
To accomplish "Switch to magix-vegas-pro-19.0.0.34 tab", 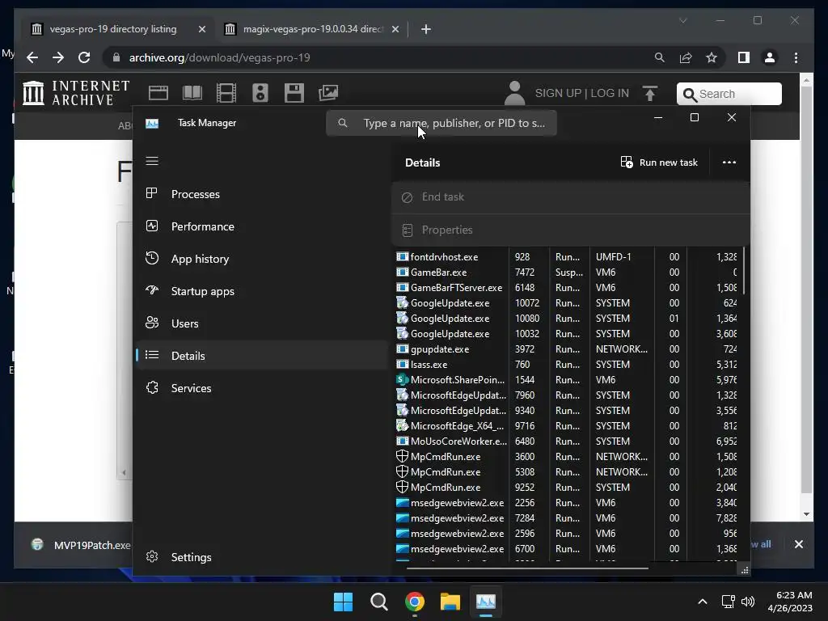I will click(x=313, y=29).
